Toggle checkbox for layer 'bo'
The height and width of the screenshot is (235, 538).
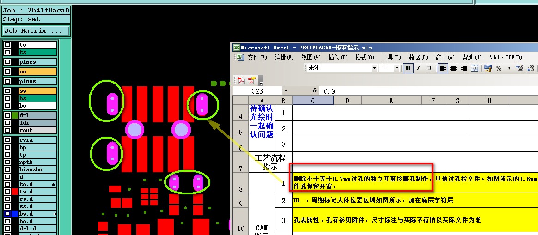pyautogui.click(x=7, y=106)
